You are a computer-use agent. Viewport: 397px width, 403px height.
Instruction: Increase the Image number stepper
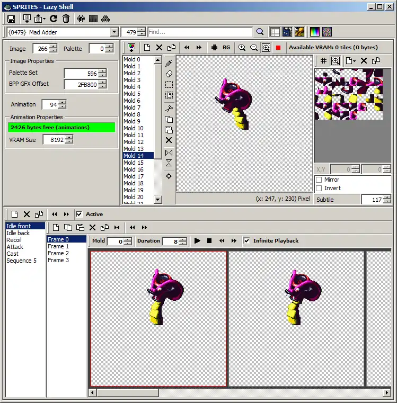(53, 46)
